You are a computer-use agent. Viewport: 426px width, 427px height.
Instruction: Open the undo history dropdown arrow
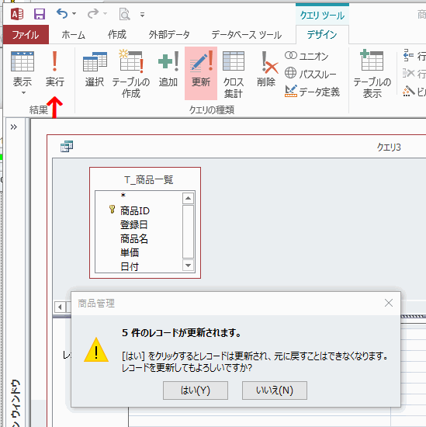coord(74,13)
